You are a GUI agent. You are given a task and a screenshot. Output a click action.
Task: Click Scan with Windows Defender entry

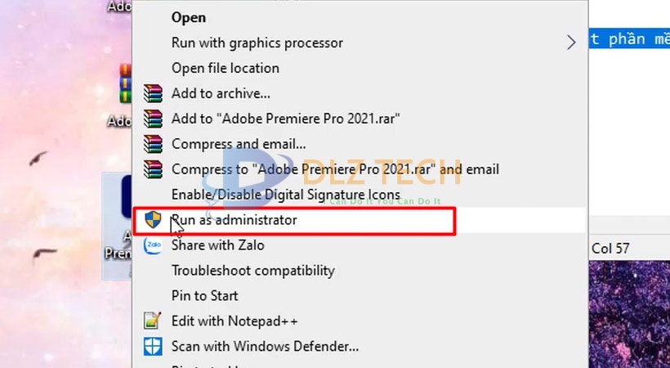(x=265, y=346)
